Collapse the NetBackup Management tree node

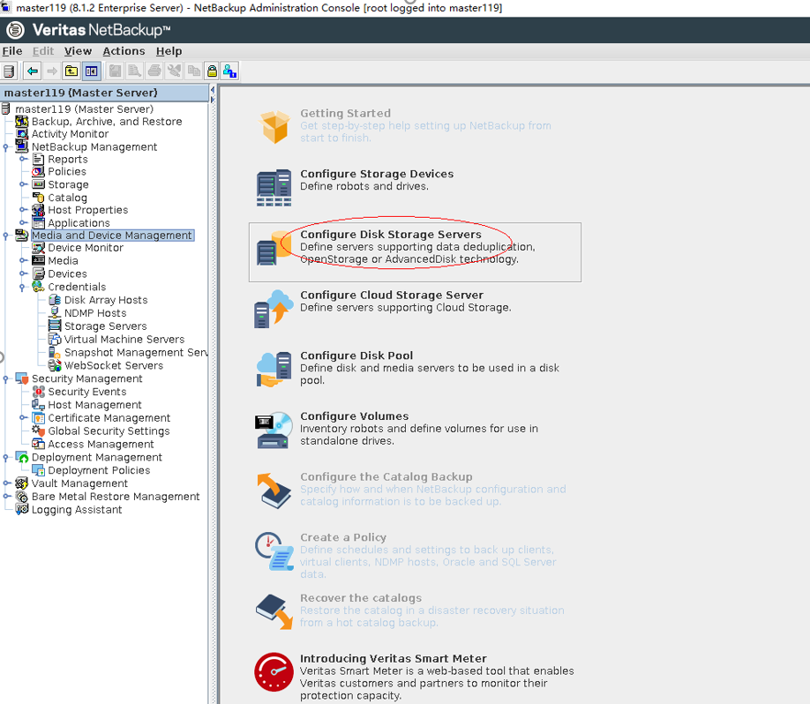6,147
